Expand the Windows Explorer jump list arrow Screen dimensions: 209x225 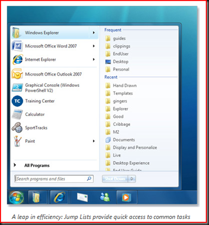(94, 33)
